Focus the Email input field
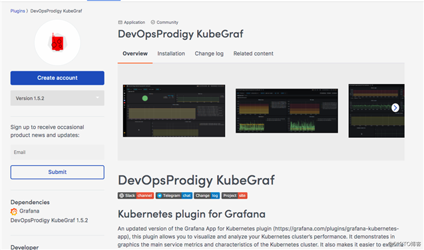 pyautogui.click(x=57, y=152)
